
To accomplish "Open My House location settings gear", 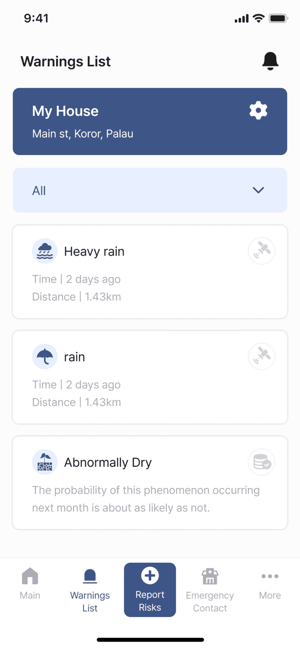I will (258, 110).
